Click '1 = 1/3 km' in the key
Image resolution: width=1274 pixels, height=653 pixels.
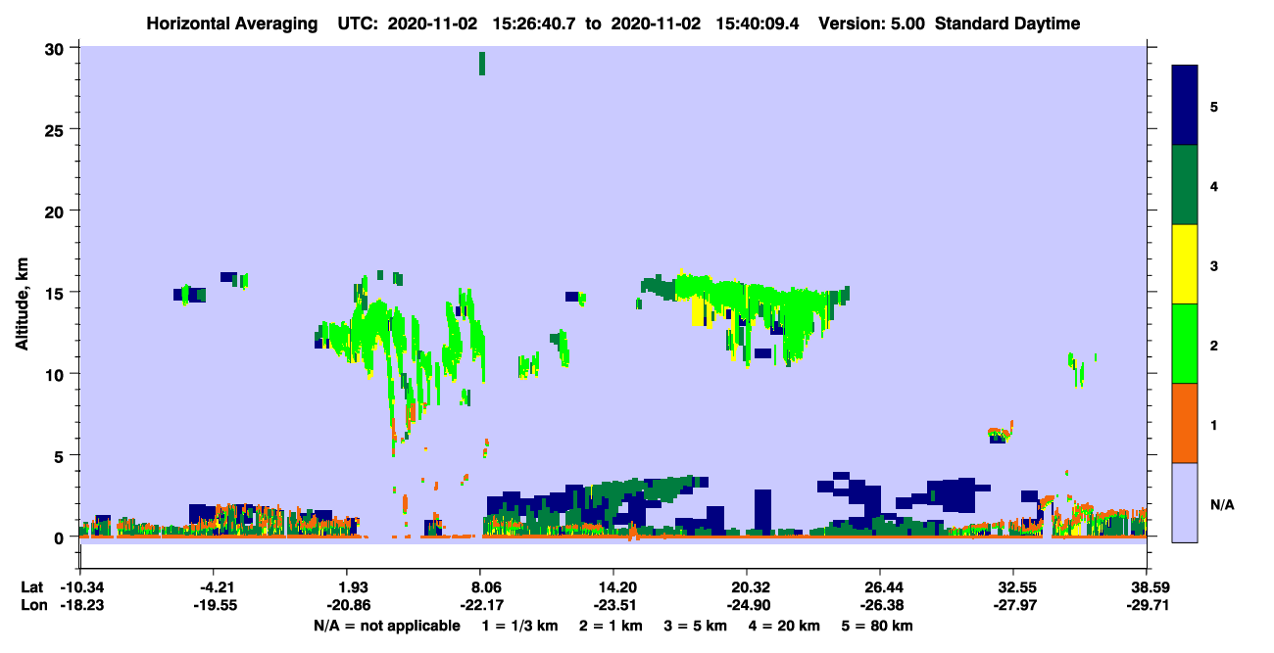(x=521, y=626)
